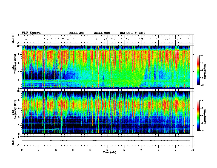Image resolution: width=217 pixels, height=168 pixels.
Task: Click the "Time (min)" axis title
Action: point(110,152)
